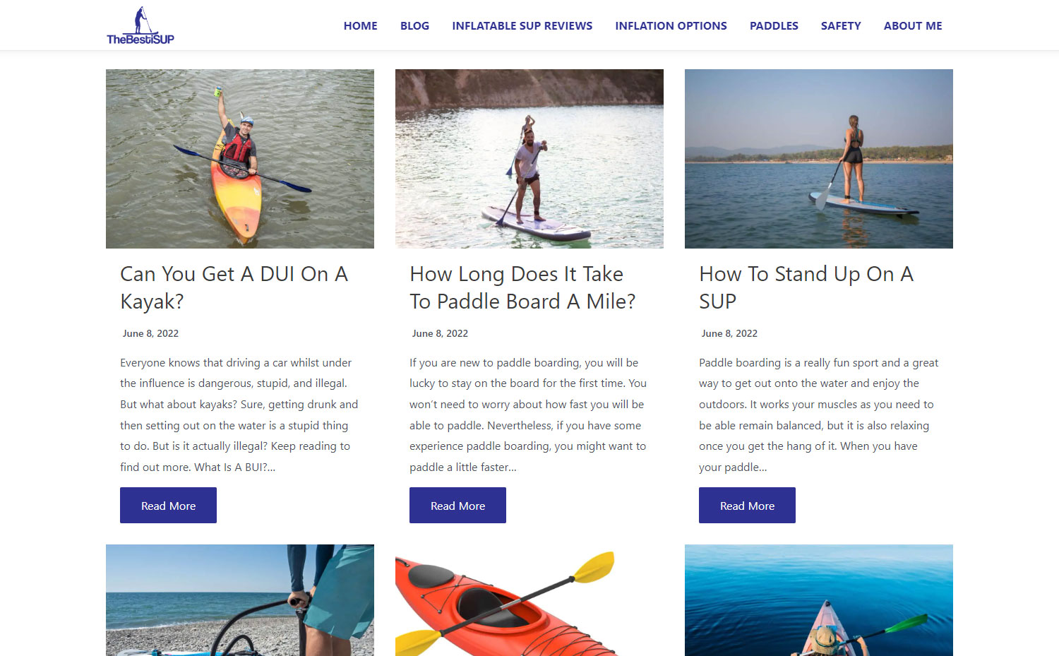Image resolution: width=1059 pixels, height=656 pixels.
Task: Open the SUP pump inflation thumbnail
Action: click(x=240, y=600)
